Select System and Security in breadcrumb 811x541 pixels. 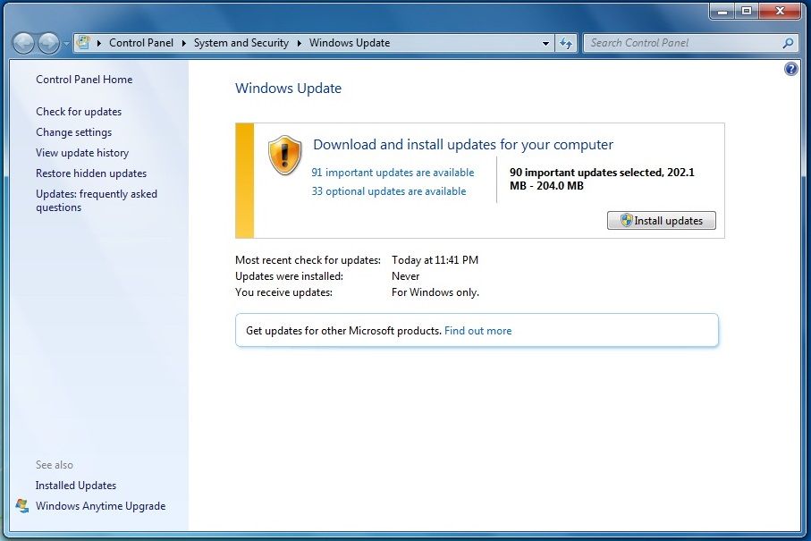click(x=241, y=43)
